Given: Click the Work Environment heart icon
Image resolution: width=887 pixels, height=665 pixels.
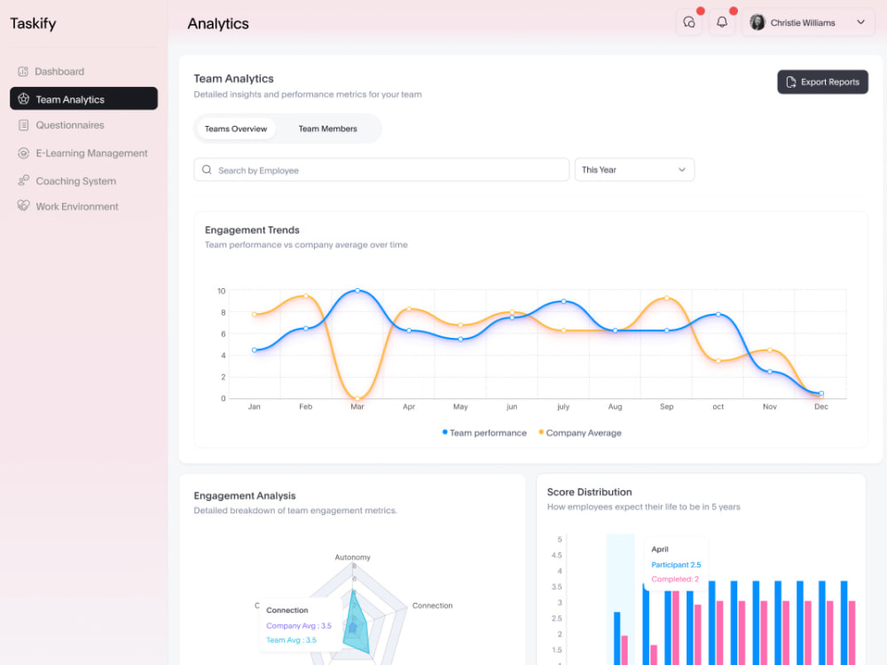Looking at the screenshot, I should [x=23, y=206].
